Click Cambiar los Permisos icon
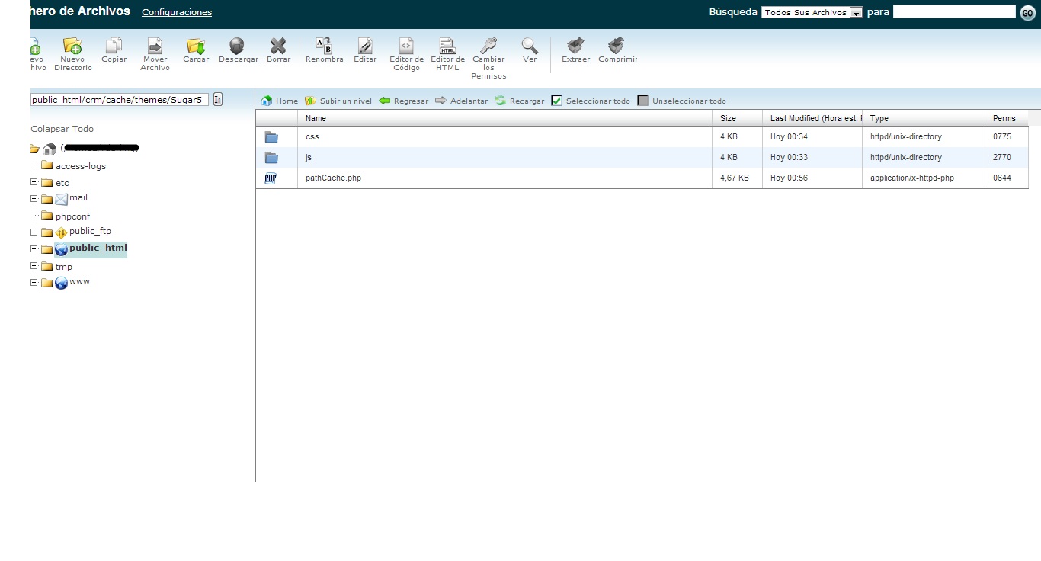1041x561 pixels. point(488,46)
